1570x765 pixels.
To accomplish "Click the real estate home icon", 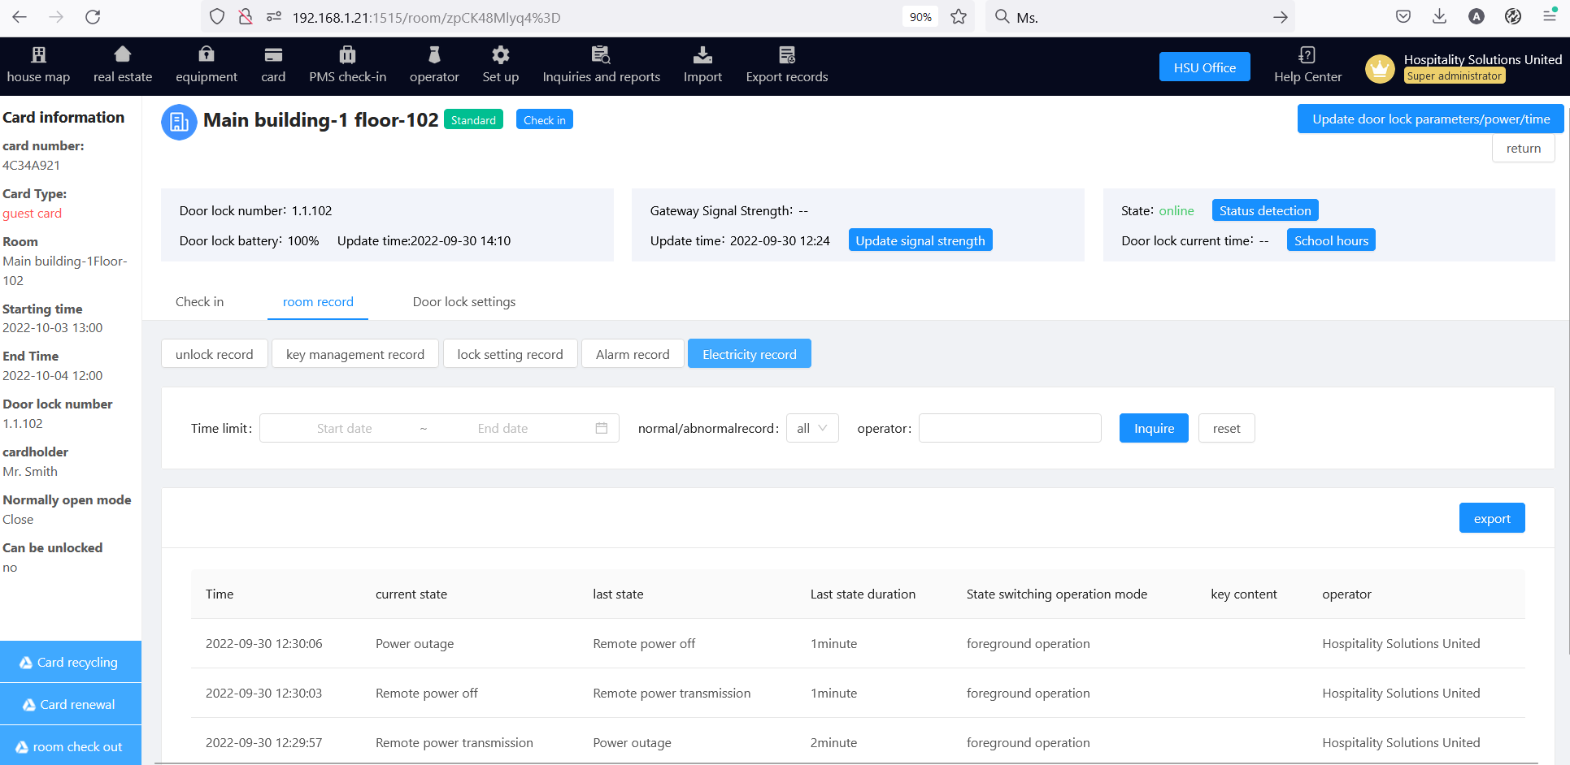I will (x=123, y=54).
